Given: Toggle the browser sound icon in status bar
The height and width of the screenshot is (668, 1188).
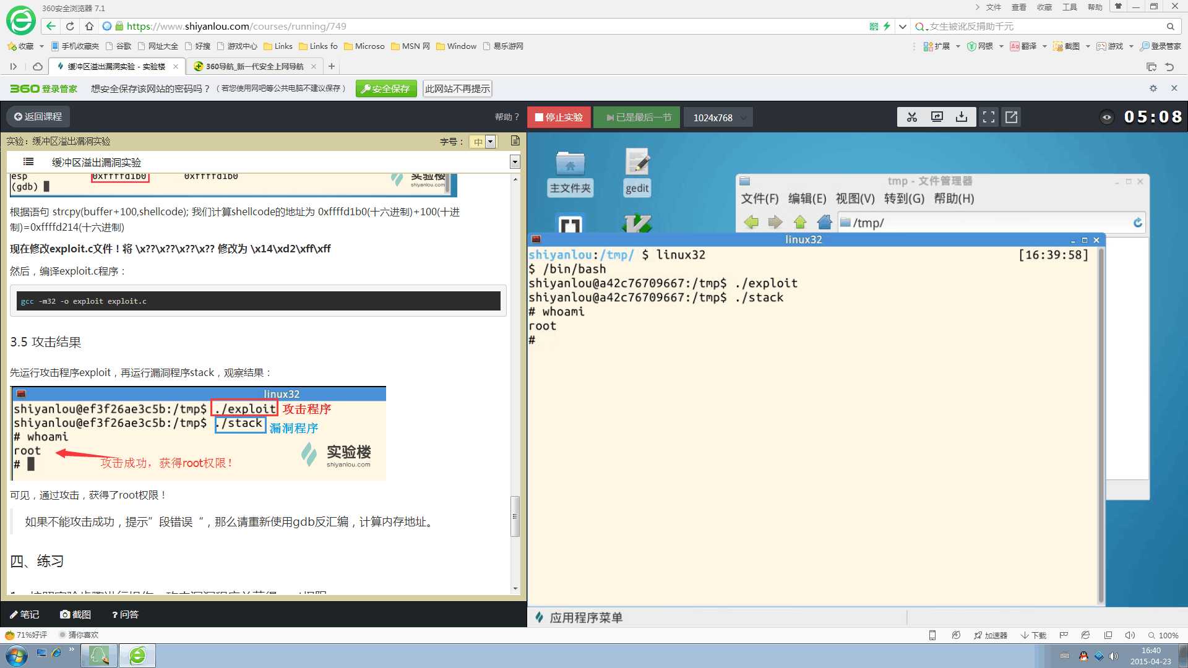Looking at the screenshot, I should pyautogui.click(x=1130, y=635).
